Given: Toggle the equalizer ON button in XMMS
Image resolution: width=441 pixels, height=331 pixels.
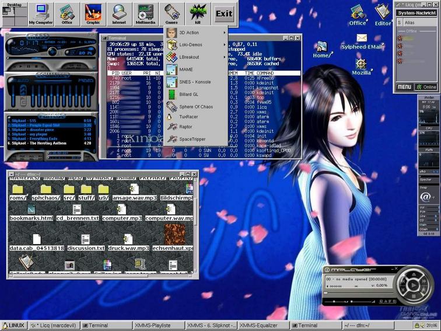Looking at the screenshot, I should 15,80.
